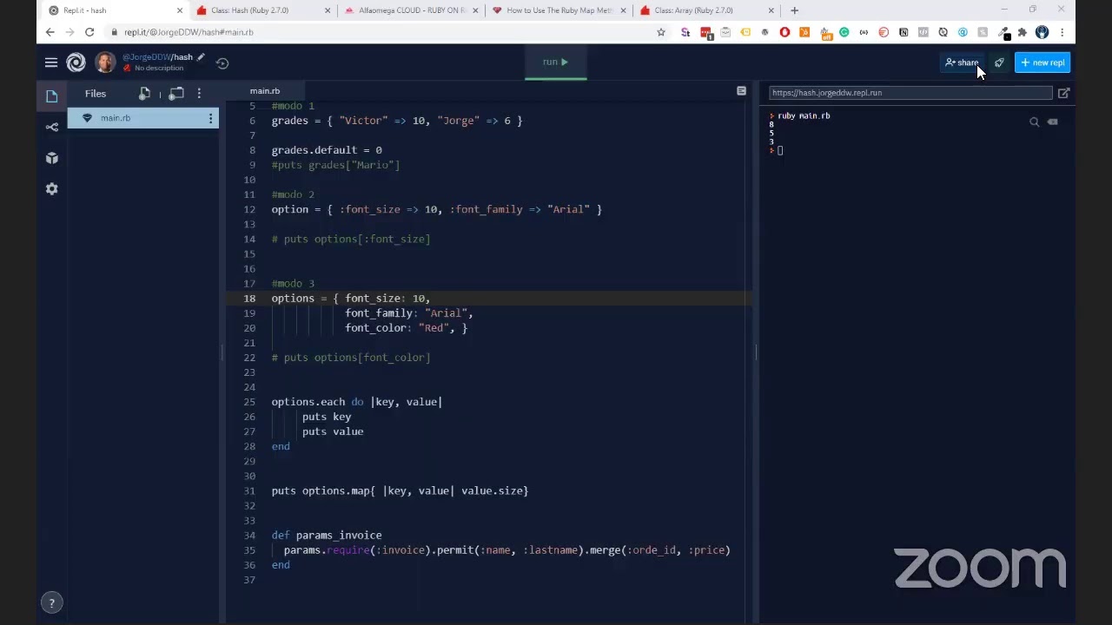Open output in new tab icon

click(x=1063, y=93)
